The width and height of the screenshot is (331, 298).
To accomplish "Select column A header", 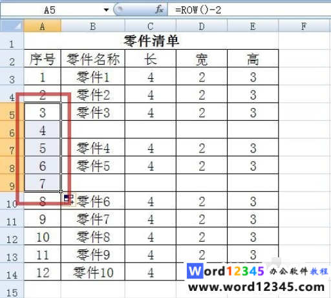I will tap(43, 26).
